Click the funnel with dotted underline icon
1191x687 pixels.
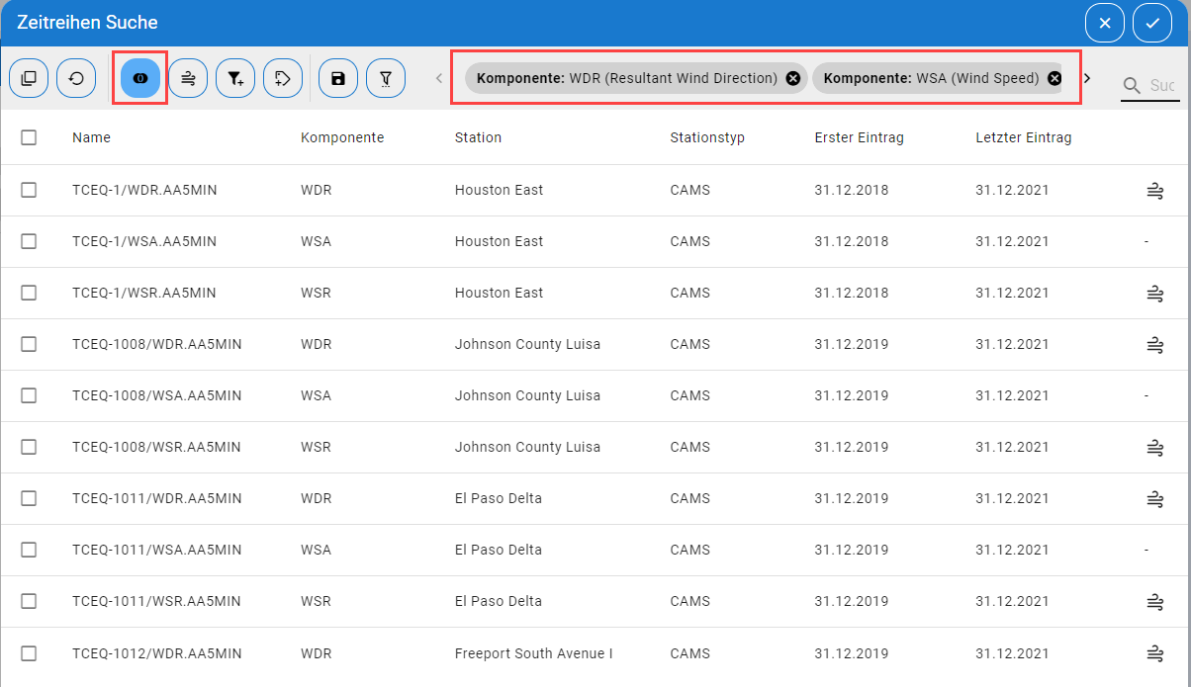(x=386, y=78)
